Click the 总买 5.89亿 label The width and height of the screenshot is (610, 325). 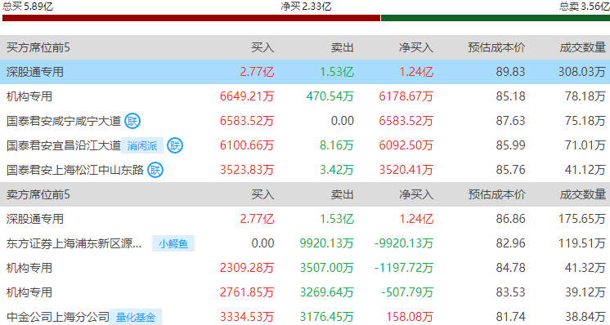(x=28, y=7)
